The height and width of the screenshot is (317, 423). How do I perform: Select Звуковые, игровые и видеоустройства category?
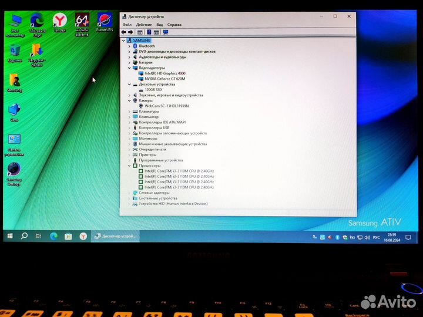pyautogui.click(x=171, y=95)
